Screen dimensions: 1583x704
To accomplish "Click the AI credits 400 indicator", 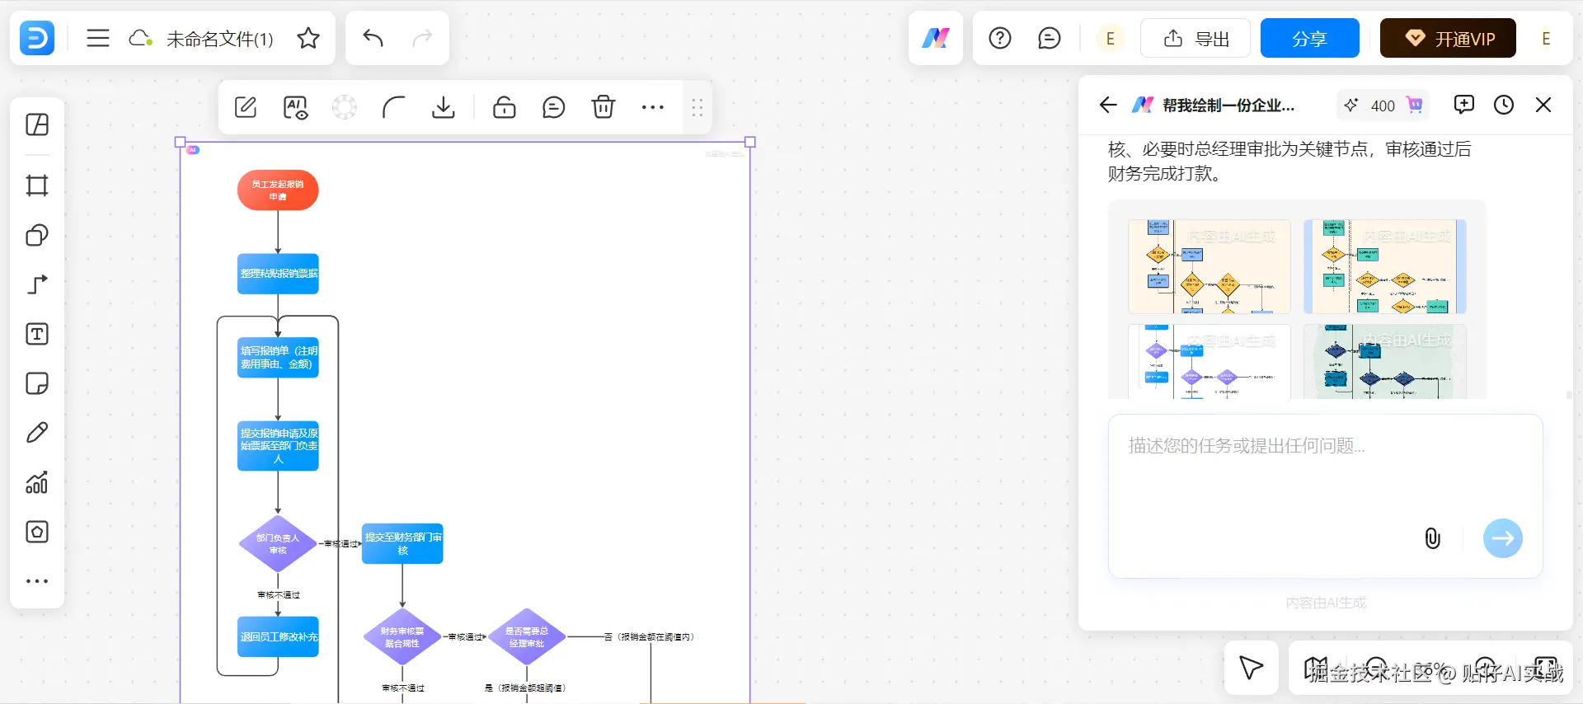I will 1383,106.
